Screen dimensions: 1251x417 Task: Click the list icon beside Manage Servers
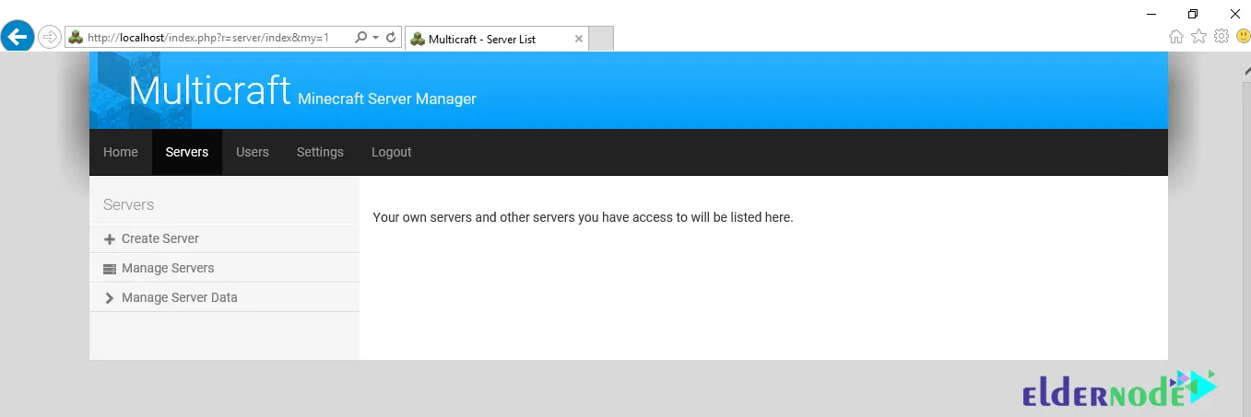click(110, 269)
